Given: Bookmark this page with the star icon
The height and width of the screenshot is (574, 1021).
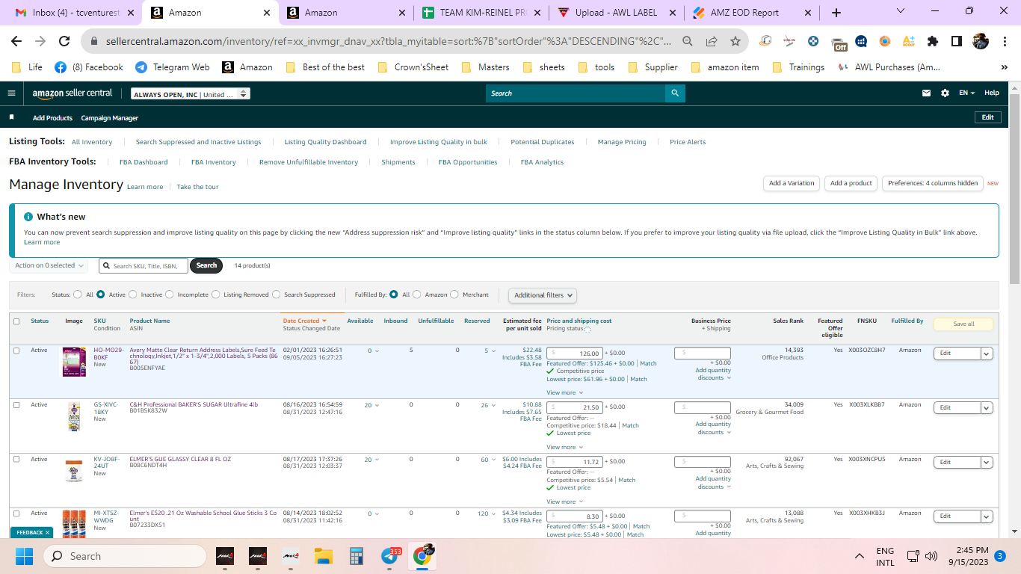Looking at the screenshot, I should click(x=735, y=41).
